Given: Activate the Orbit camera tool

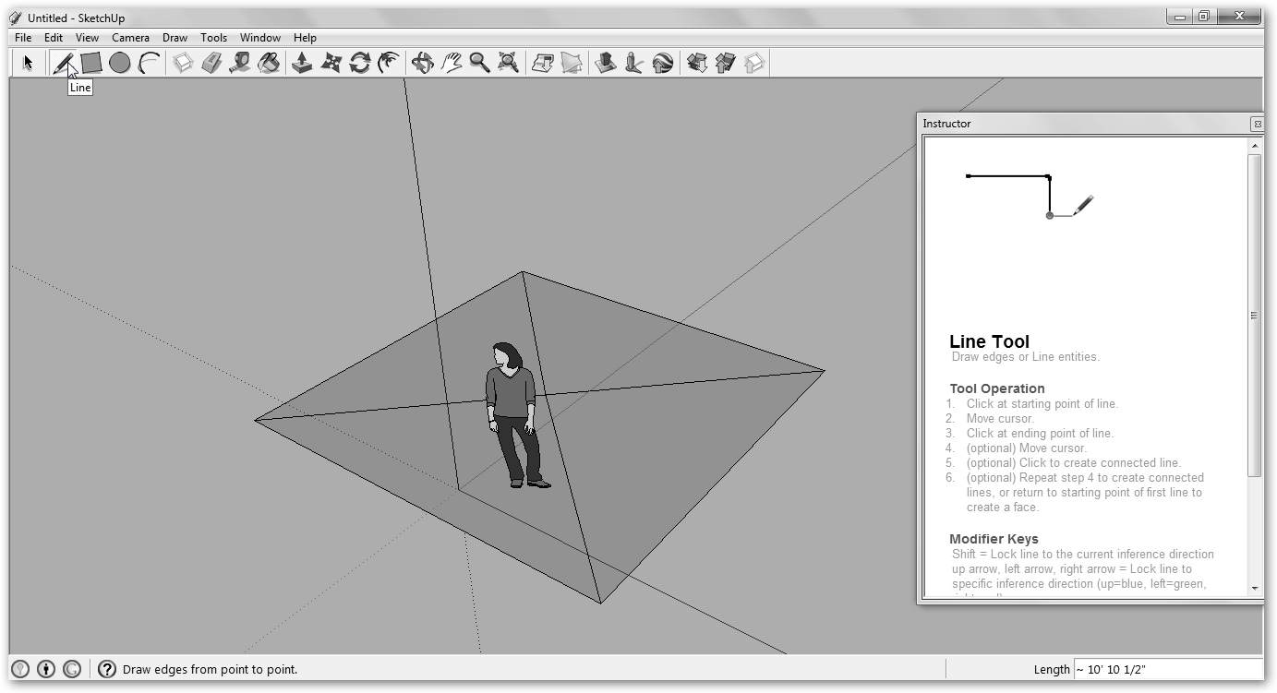Looking at the screenshot, I should point(422,63).
